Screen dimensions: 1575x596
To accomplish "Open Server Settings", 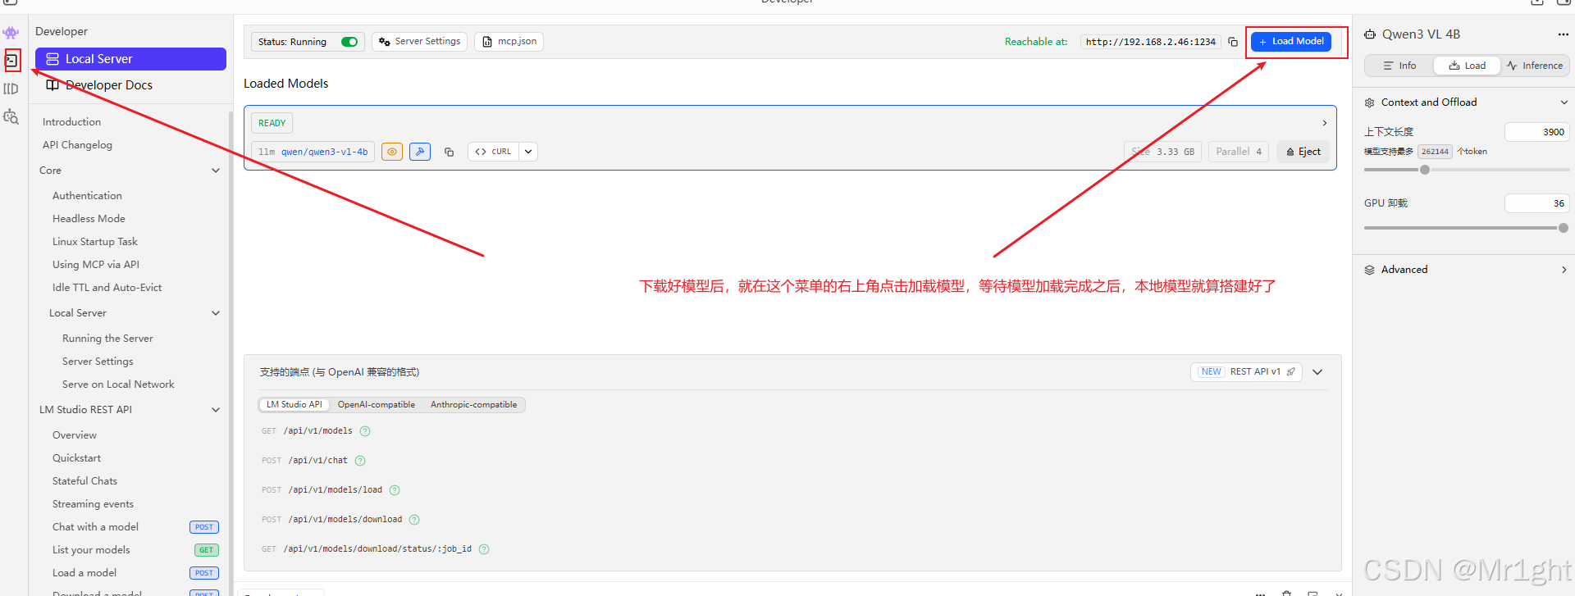I will [x=419, y=42].
